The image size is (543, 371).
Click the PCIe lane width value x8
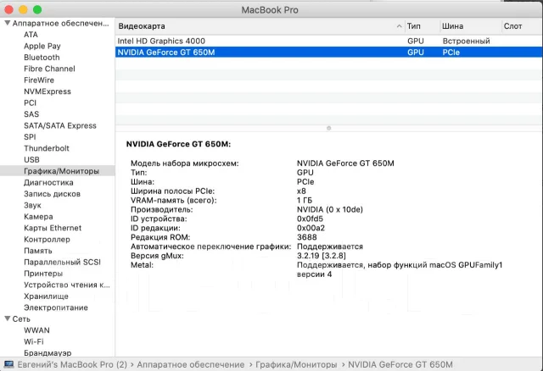click(301, 191)
